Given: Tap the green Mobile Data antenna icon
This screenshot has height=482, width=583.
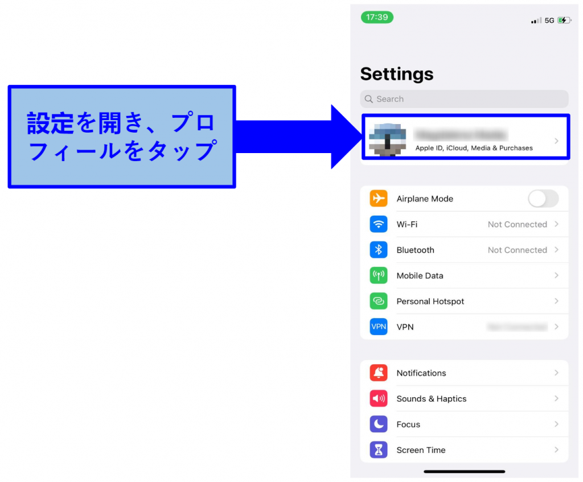Looking at the screenshot, I should pyautogui.click(x=378, y=275).
